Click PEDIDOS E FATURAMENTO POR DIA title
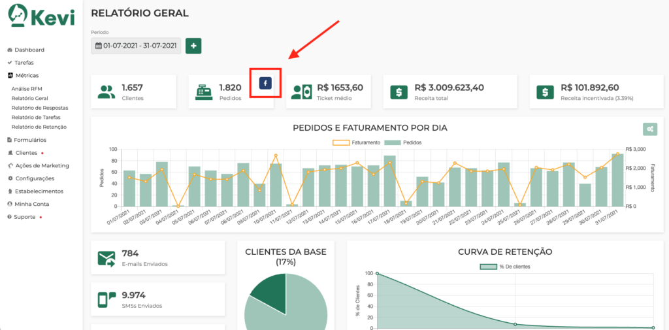The width and height of the screenshot is (669, 330). coord(370,128)
